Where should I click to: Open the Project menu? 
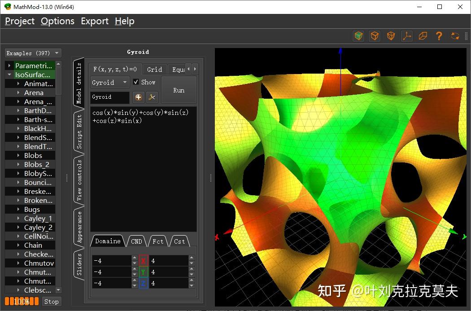tap(20, 21)
